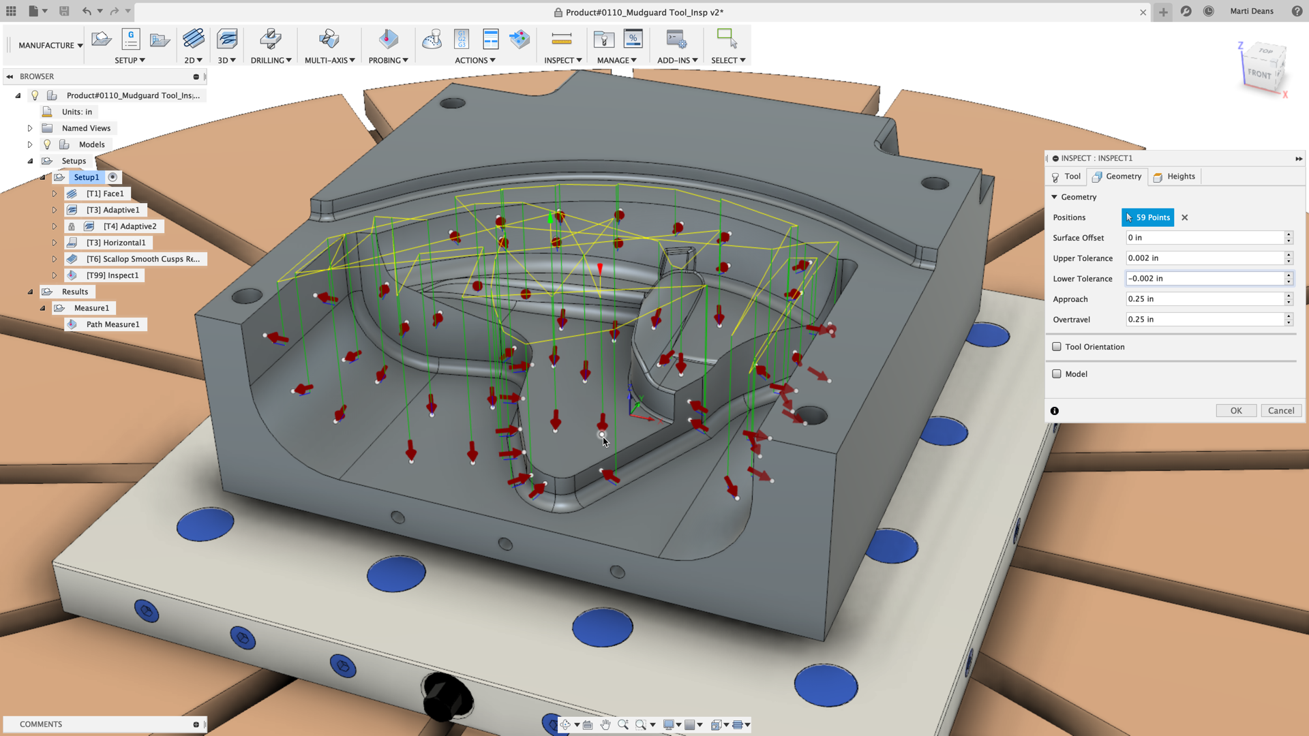Toggle the radio button next to Setup1
The height and width of the screenshot is (736, 1309).
click(112, 177)
